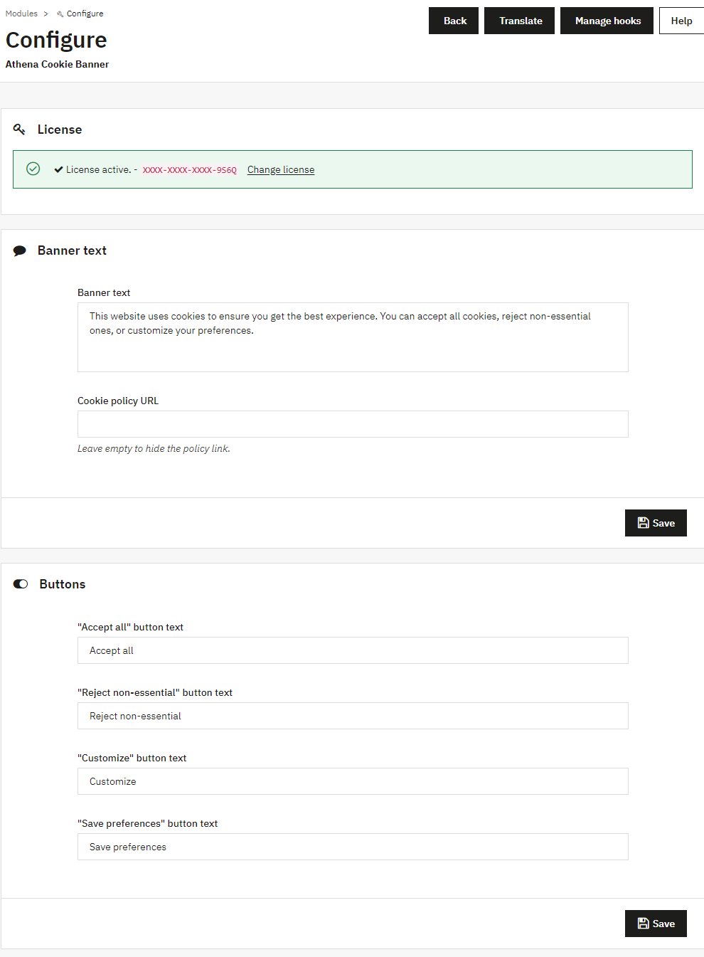This screenshot has width=704, height=957.
Task: Click the green circled checkmark license icon
Action: click(33, 169)
